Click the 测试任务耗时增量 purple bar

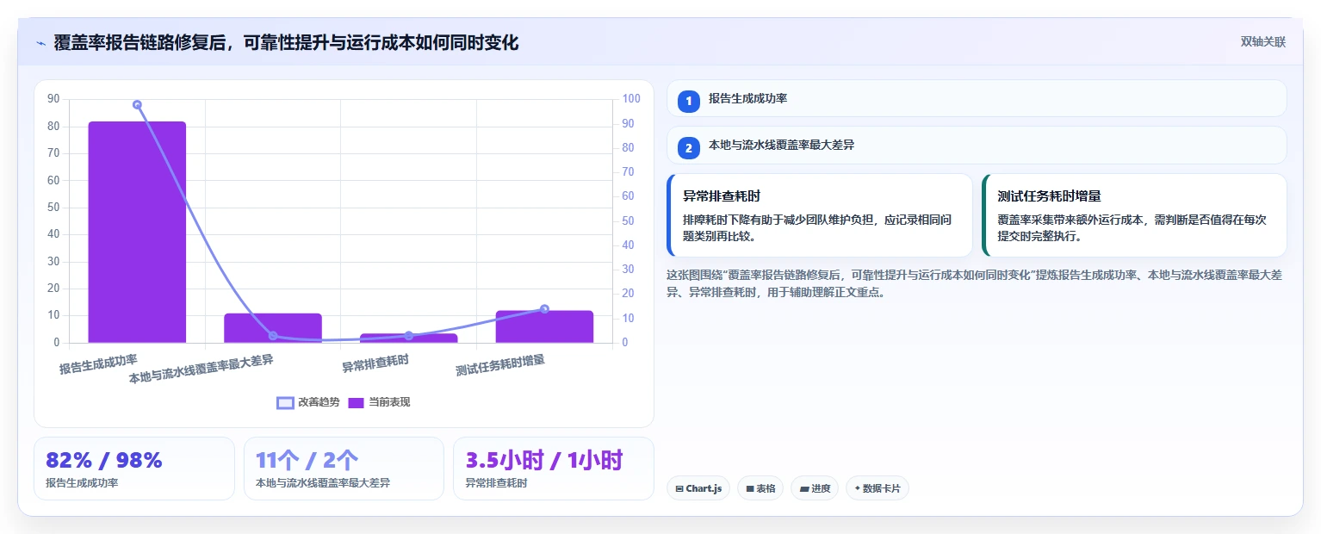click(544, 326)
